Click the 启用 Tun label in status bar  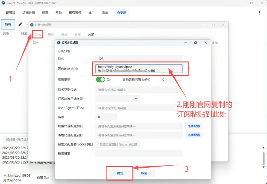point(43,178)
